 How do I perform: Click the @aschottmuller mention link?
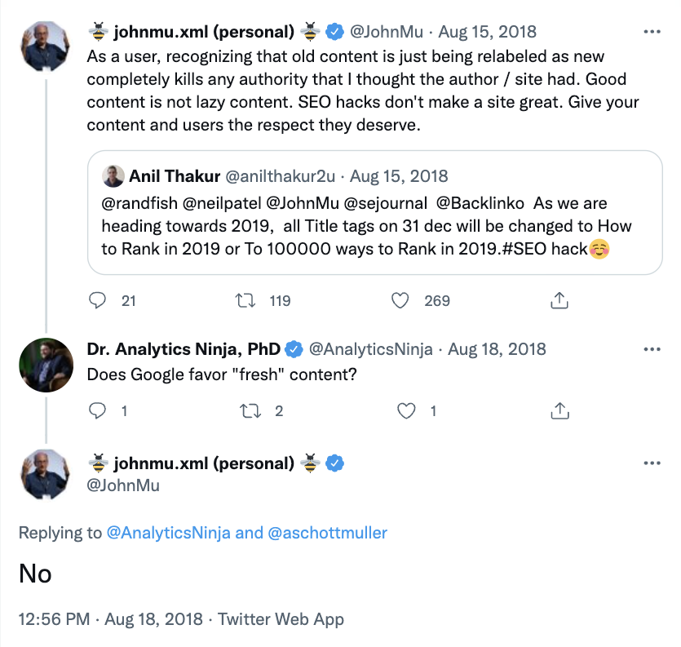(327, 534)
